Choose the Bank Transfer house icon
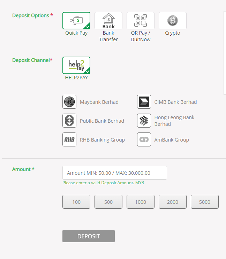Screen dimensions: 226x259 pos(108,21)
